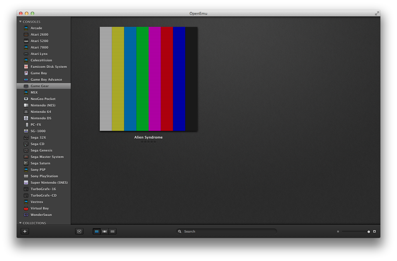Select Vectrex in the sidebar

click(x=44, y=202)
